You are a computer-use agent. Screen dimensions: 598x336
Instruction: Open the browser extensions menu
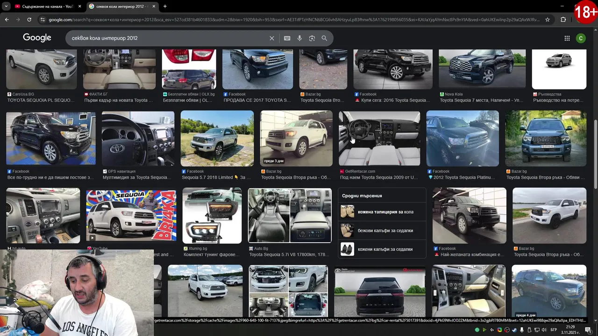(x=563, y=20)
